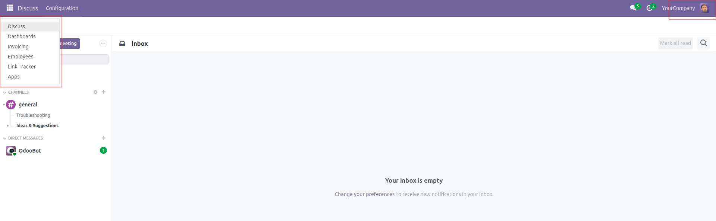Collapse the Channels category
Image resolution: width=716 pixels, height=221 pixels.
5,92
